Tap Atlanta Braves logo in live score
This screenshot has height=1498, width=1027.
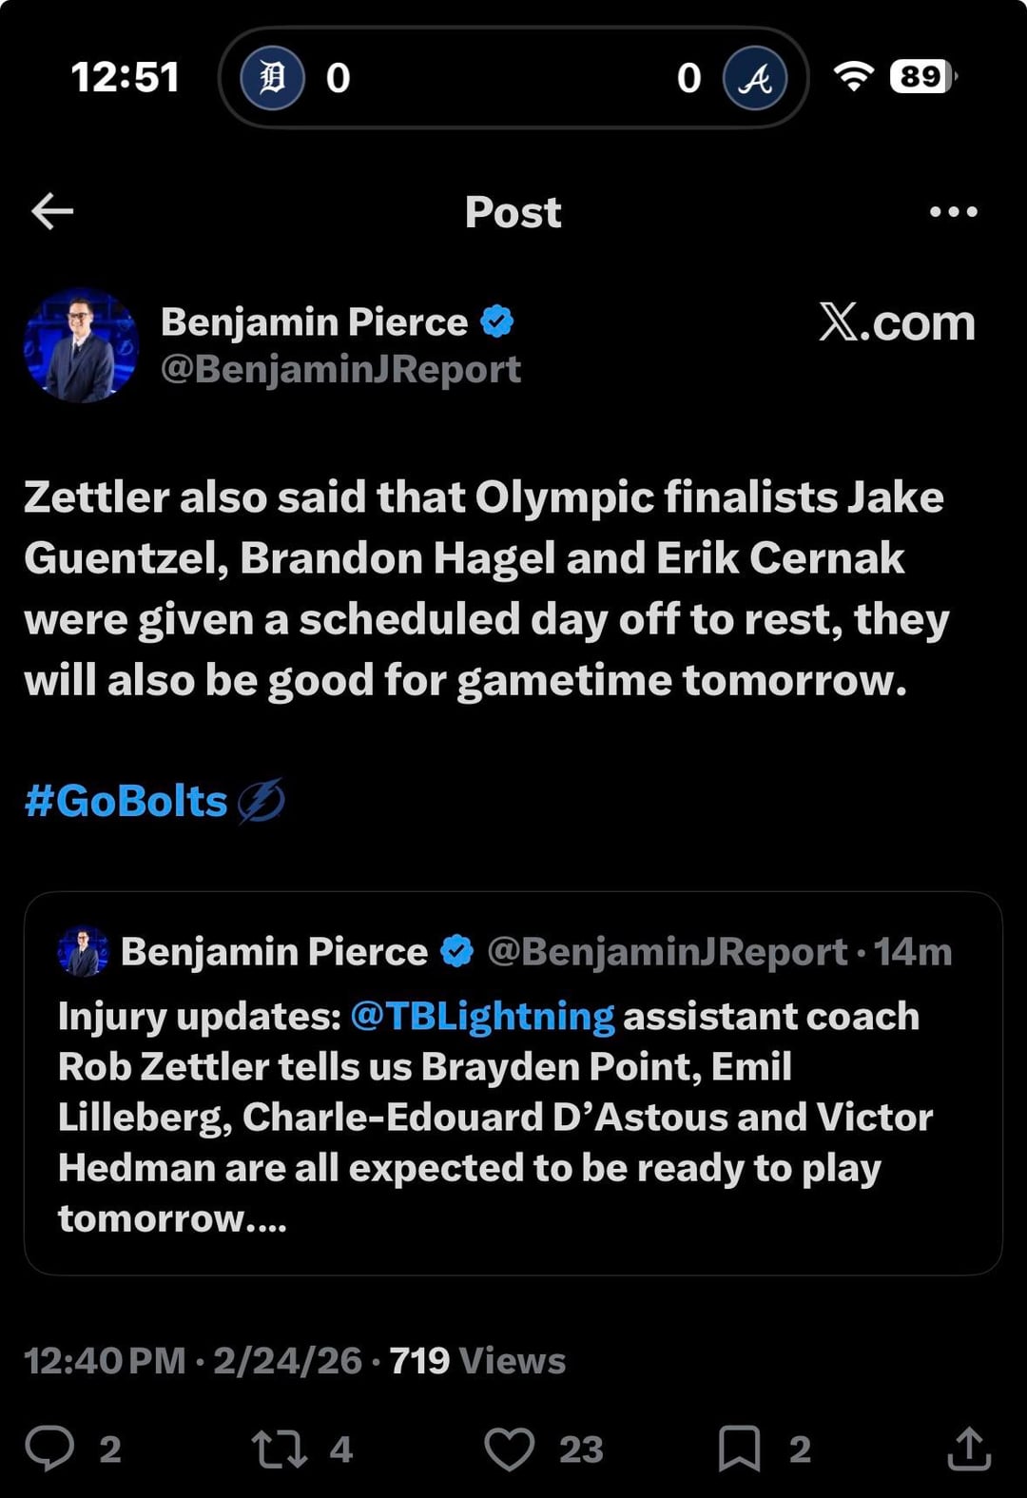(755, 78)
